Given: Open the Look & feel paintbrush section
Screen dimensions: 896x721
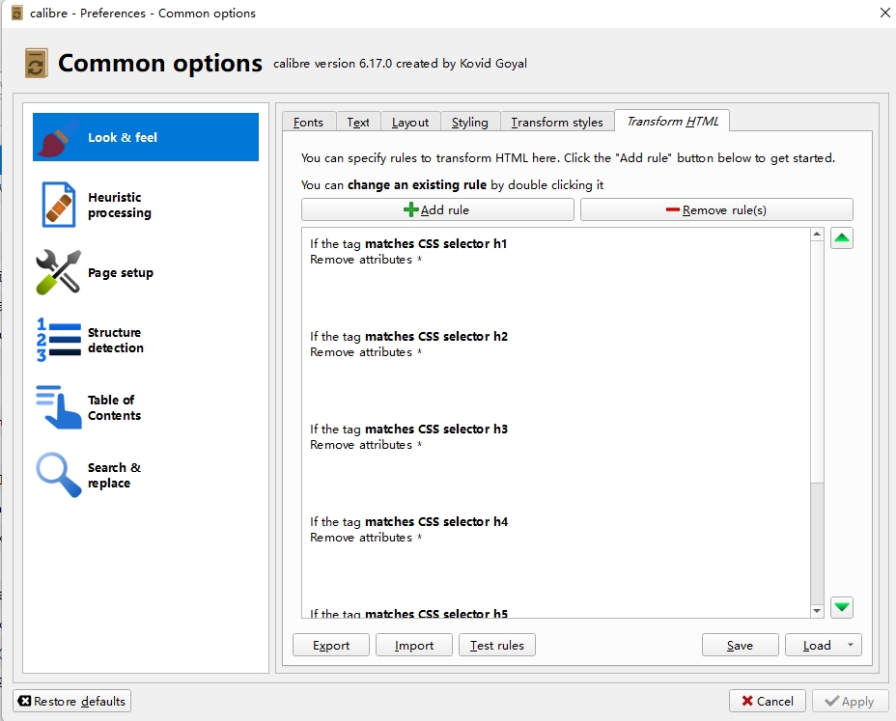Looking at the screenshot, I should [x=58, y=138].
